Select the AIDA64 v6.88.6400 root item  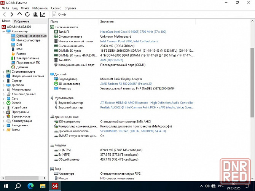pos(19,27)
